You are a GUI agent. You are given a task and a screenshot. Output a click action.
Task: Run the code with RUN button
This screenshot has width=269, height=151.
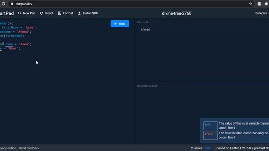(x=120, y=23)
